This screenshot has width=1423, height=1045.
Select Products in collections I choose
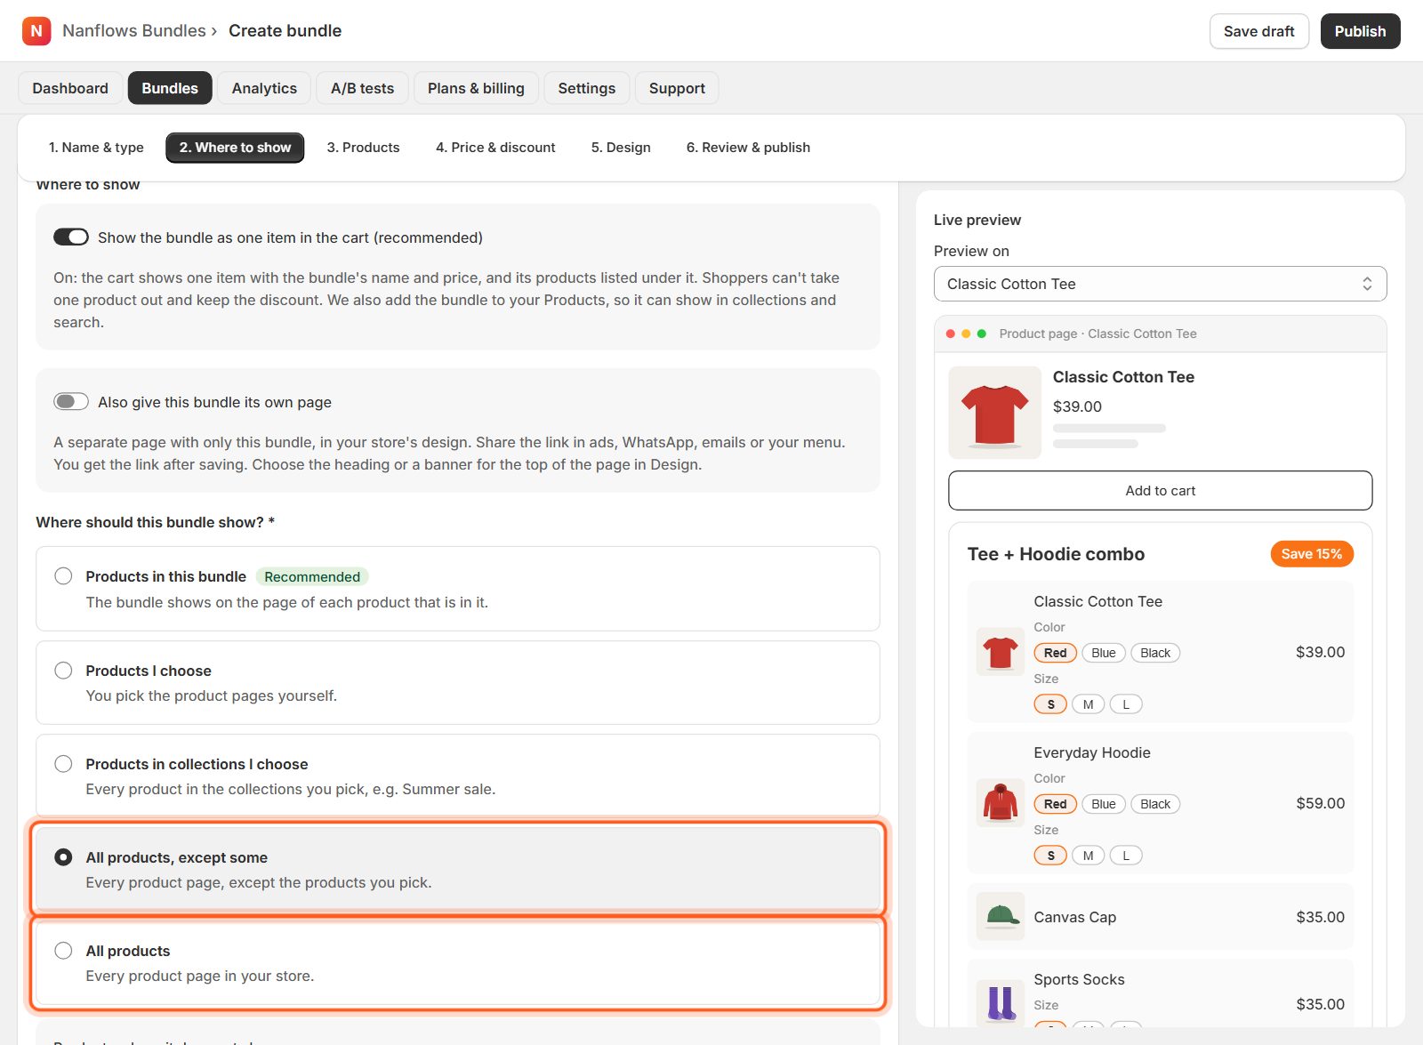(x=63, y=764)
